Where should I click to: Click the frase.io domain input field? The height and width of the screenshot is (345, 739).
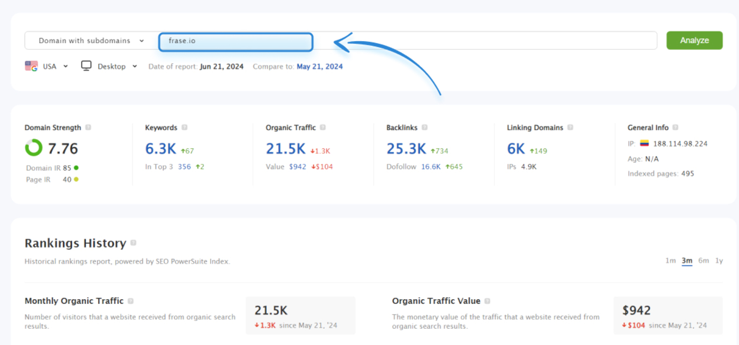pyautogui.click(x=235, y=42)
